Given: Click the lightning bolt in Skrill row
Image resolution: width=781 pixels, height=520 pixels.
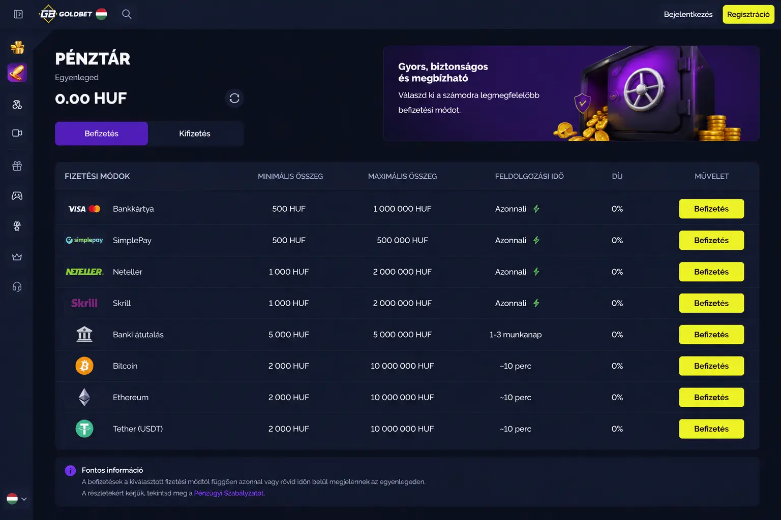Looking at the screenshot, I should (536, 303).
